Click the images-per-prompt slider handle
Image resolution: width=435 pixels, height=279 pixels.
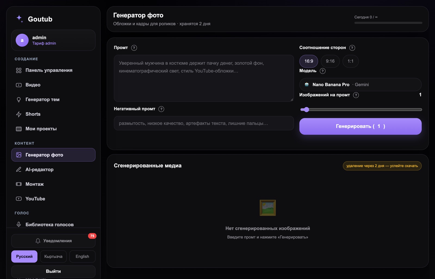(306, 109)
